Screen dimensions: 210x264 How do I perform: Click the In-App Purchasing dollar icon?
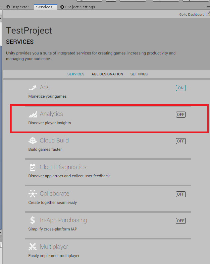pyautogui.click(x=32, y=220)
